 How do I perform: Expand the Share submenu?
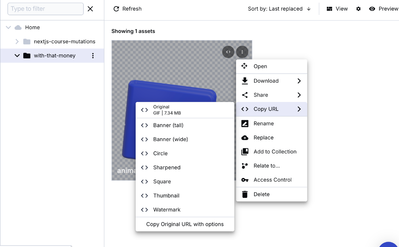(x=272, y=95)
